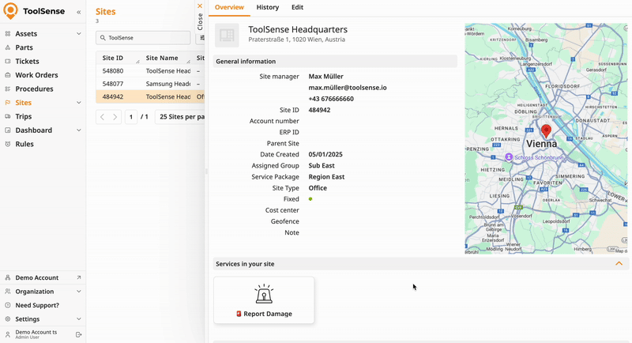
Task: Expand the Assets menu chevron
Action: (79, 34)
